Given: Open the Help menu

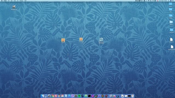Looking at the screenshot, I should (x=25, y=1).
